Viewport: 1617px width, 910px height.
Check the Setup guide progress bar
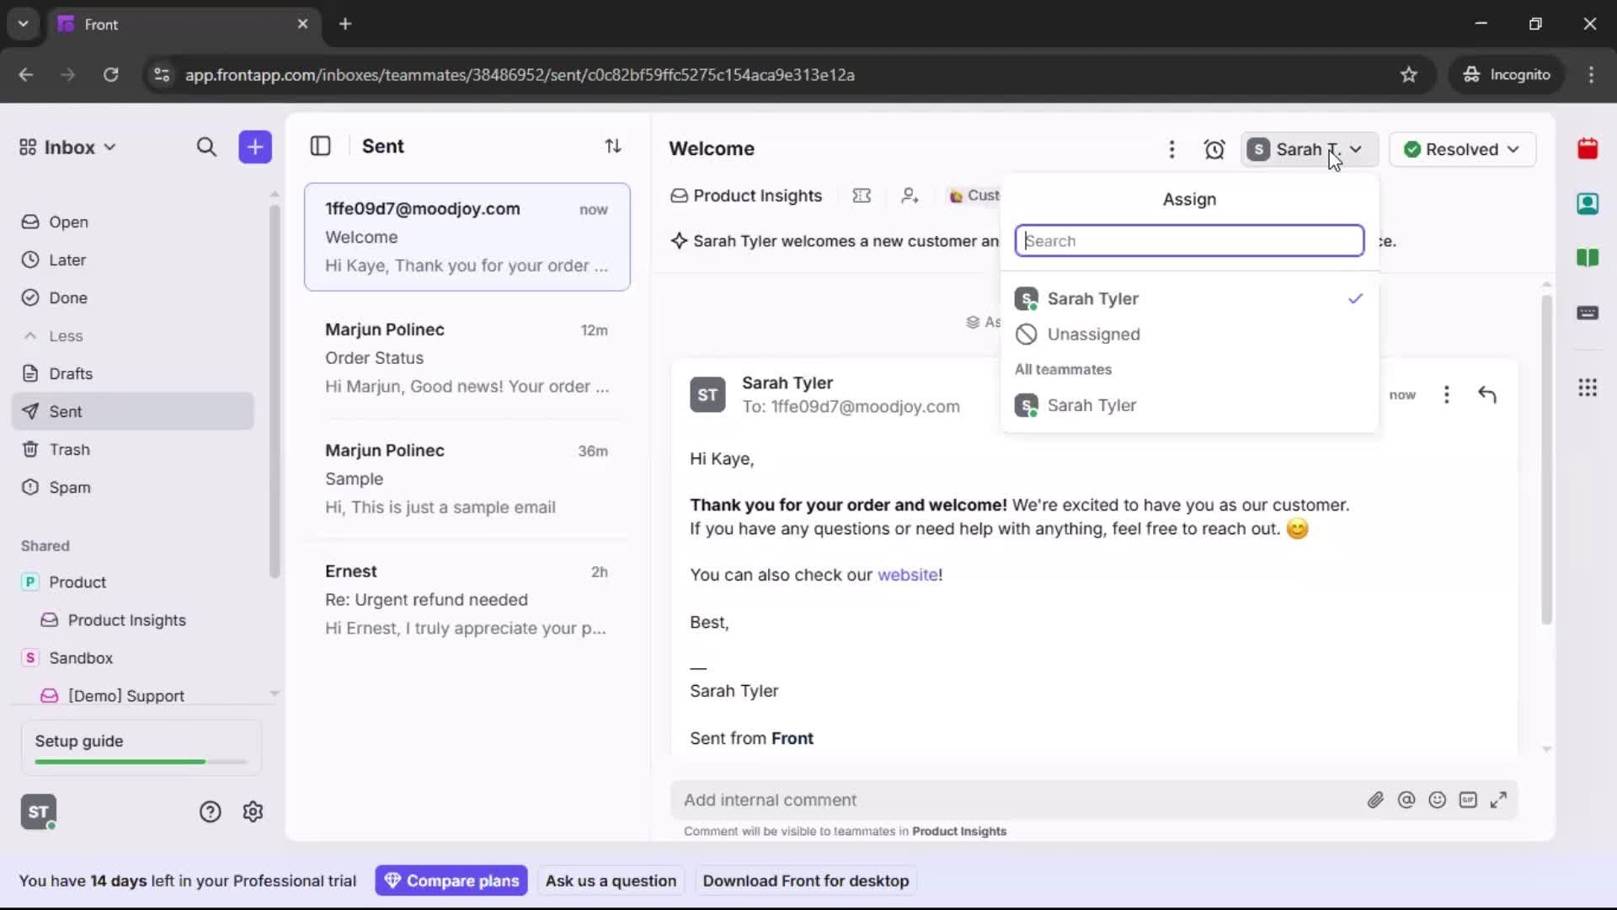pos(137,761)
